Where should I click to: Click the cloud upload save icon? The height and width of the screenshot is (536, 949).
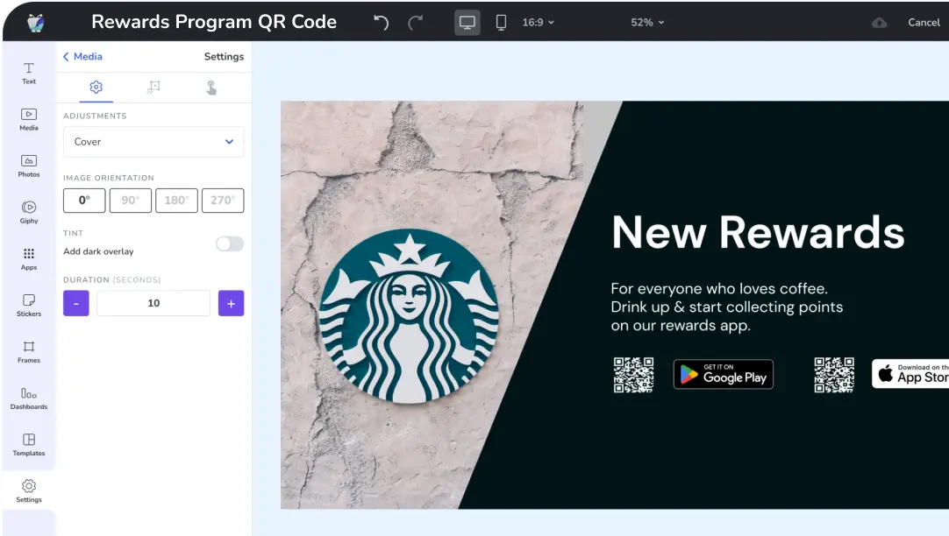pyautogui.click(x=880, y=23)
